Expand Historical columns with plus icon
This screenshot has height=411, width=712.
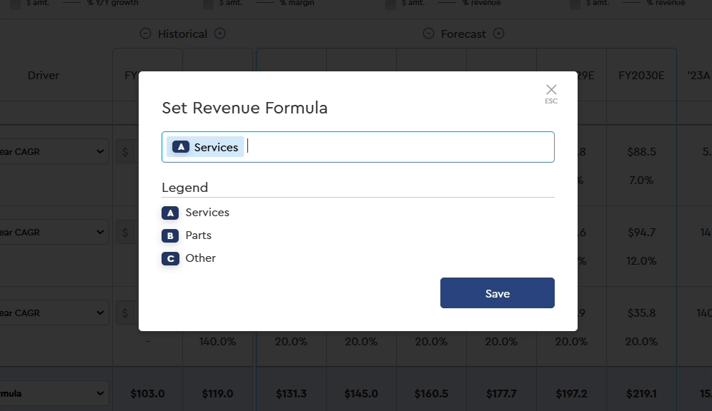(220, 33)
